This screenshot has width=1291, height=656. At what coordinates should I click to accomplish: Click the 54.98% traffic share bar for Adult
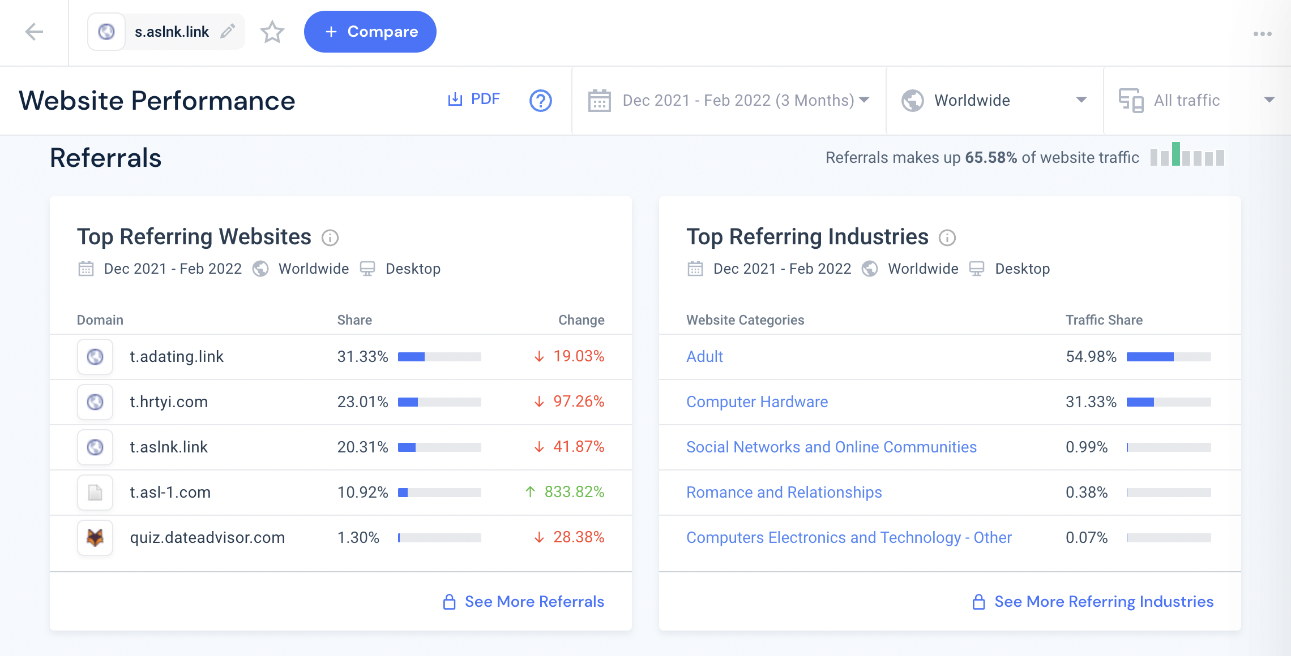1169,357
